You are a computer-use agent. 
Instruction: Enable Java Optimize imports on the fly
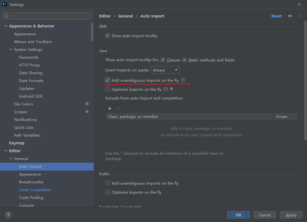[108, 89]
